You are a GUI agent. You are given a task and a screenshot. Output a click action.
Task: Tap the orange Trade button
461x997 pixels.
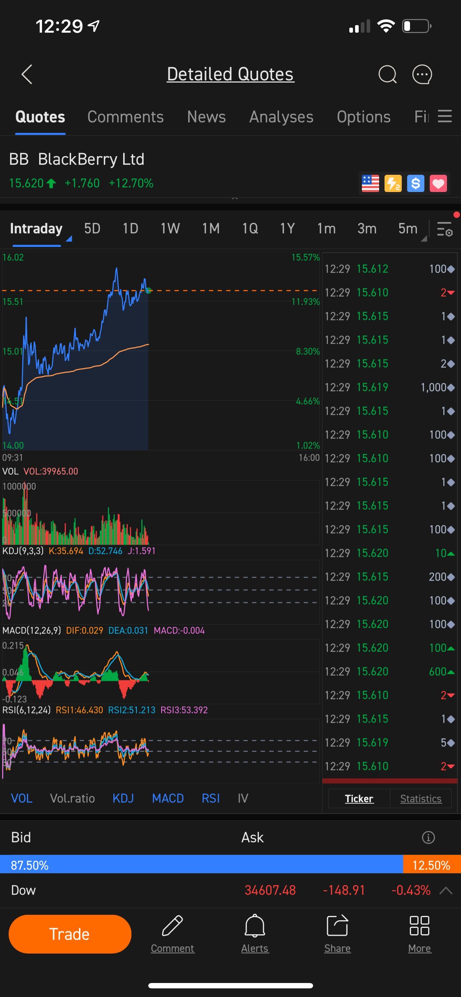[x=70, y=934]
